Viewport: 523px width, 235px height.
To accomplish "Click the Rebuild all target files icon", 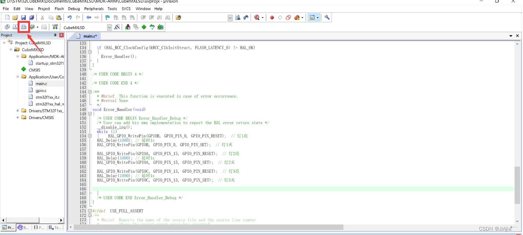I will [23, 27].
